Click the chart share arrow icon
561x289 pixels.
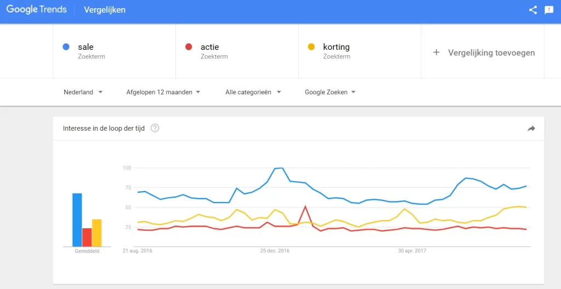click(x=531, y=128)
